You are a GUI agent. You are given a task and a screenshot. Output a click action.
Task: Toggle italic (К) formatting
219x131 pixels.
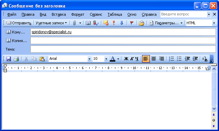pyautogui.click(x=132, y=59)
